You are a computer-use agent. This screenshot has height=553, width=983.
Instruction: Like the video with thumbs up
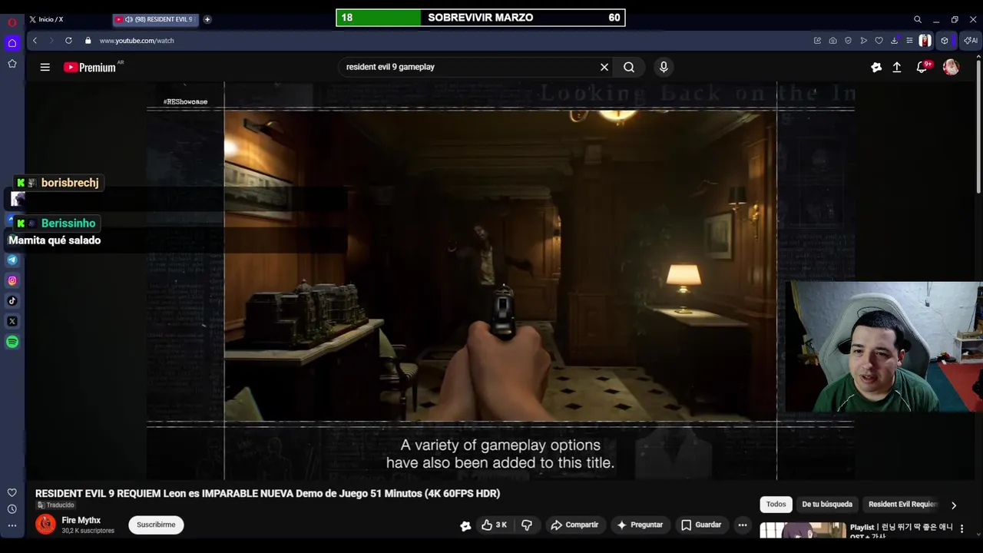494,525
